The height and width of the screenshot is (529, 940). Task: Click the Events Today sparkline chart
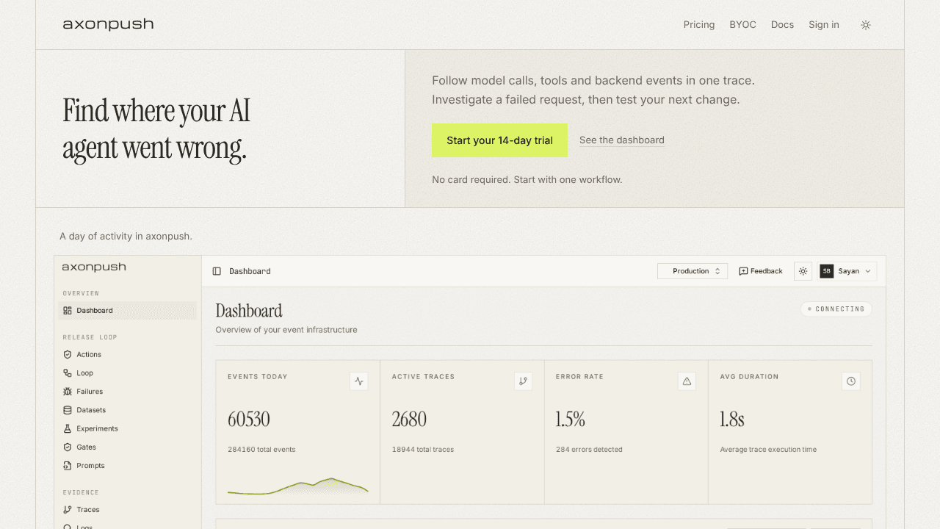tap(297, 486)
